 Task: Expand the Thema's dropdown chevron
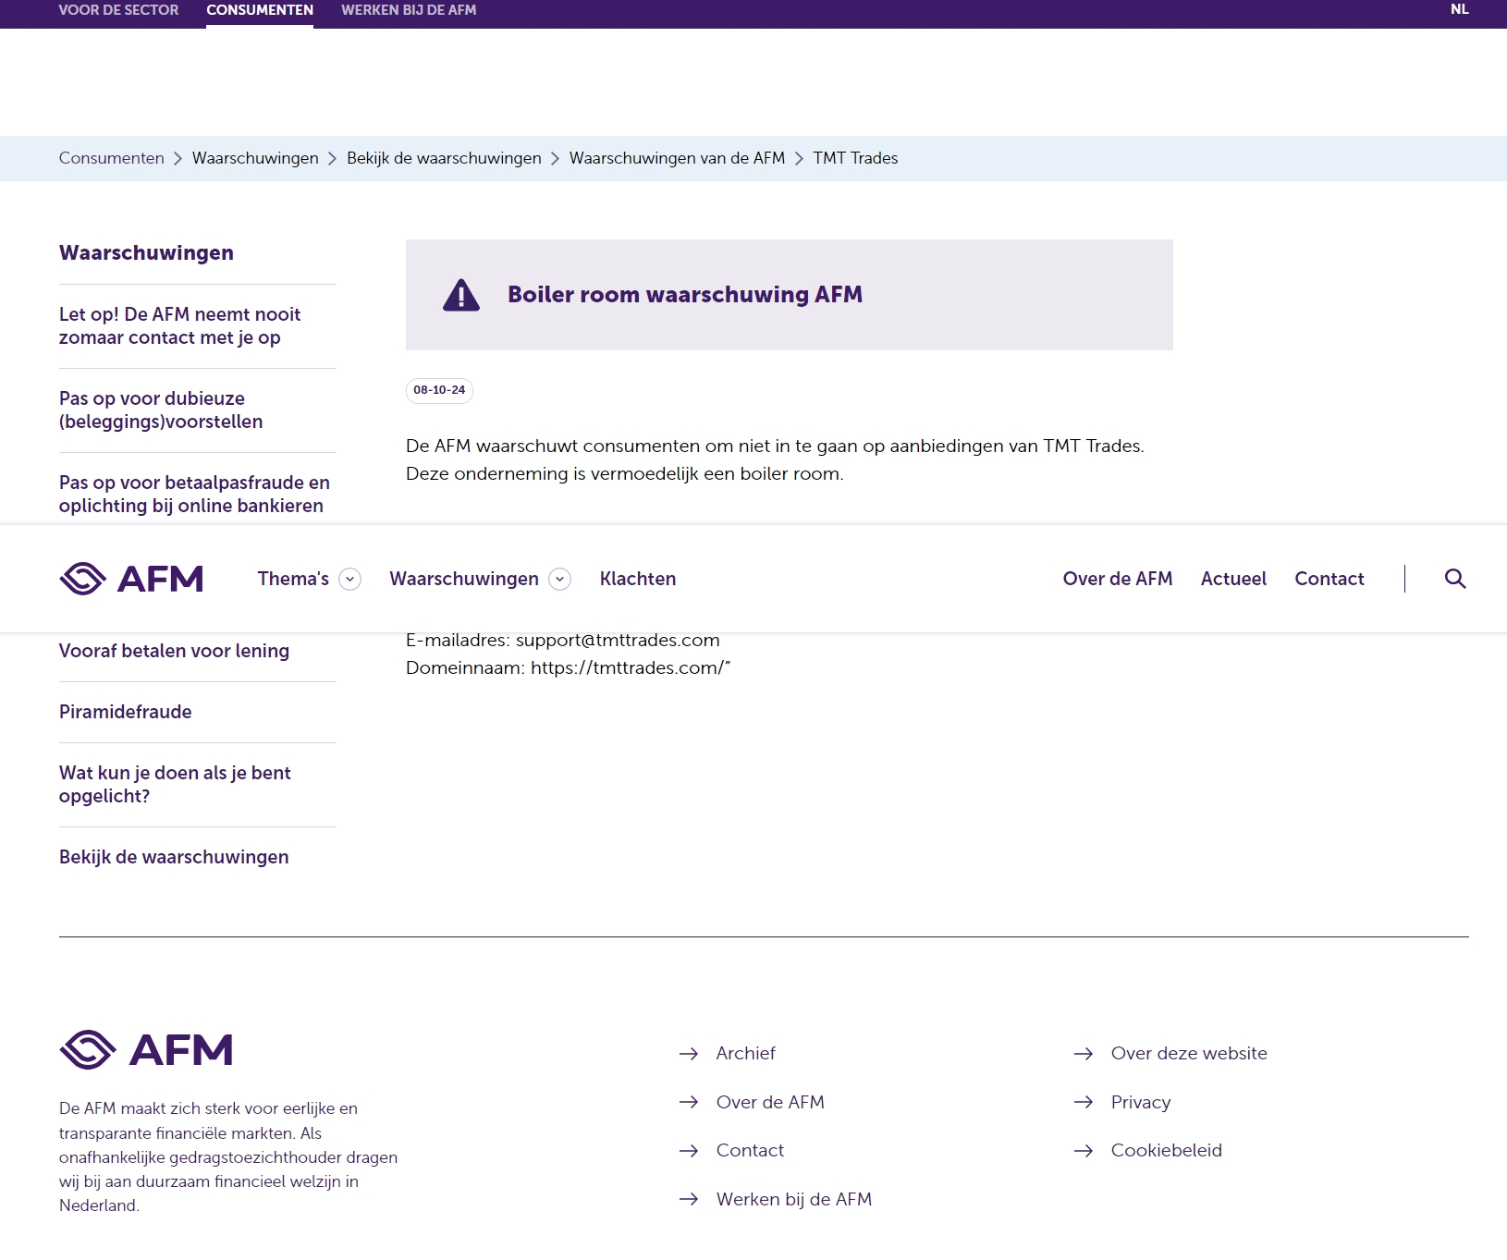point(349,579)
